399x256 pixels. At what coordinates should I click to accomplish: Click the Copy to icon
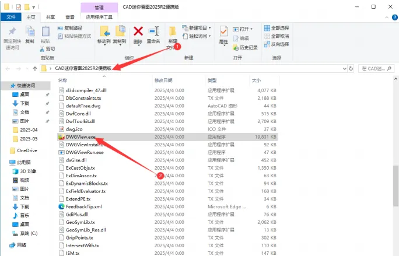[120, 31]
